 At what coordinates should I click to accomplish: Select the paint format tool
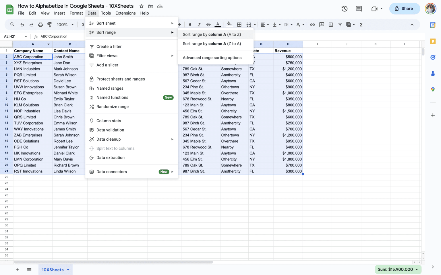click(x=49, y=25)
